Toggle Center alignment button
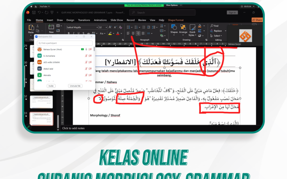The image size is (287, 179). point(133,33)
